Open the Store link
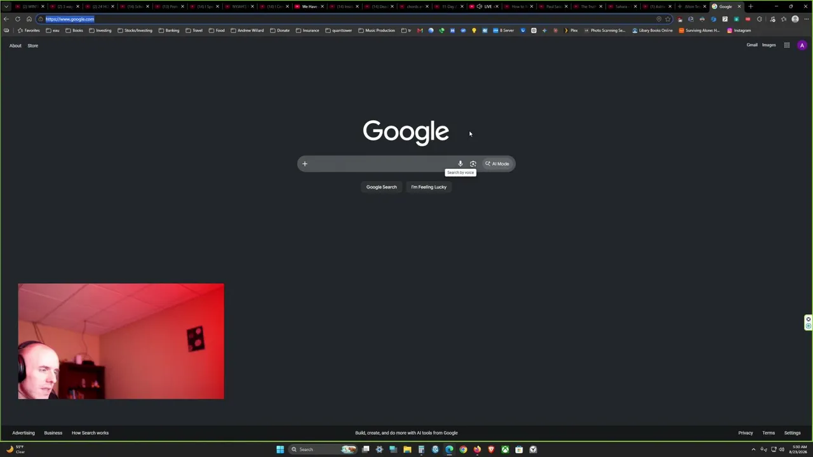This screenshot has height=457, width=813. [32, 46]
